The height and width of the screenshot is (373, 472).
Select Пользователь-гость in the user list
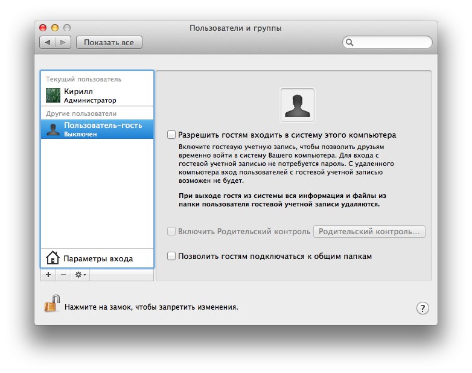(97, 129)
